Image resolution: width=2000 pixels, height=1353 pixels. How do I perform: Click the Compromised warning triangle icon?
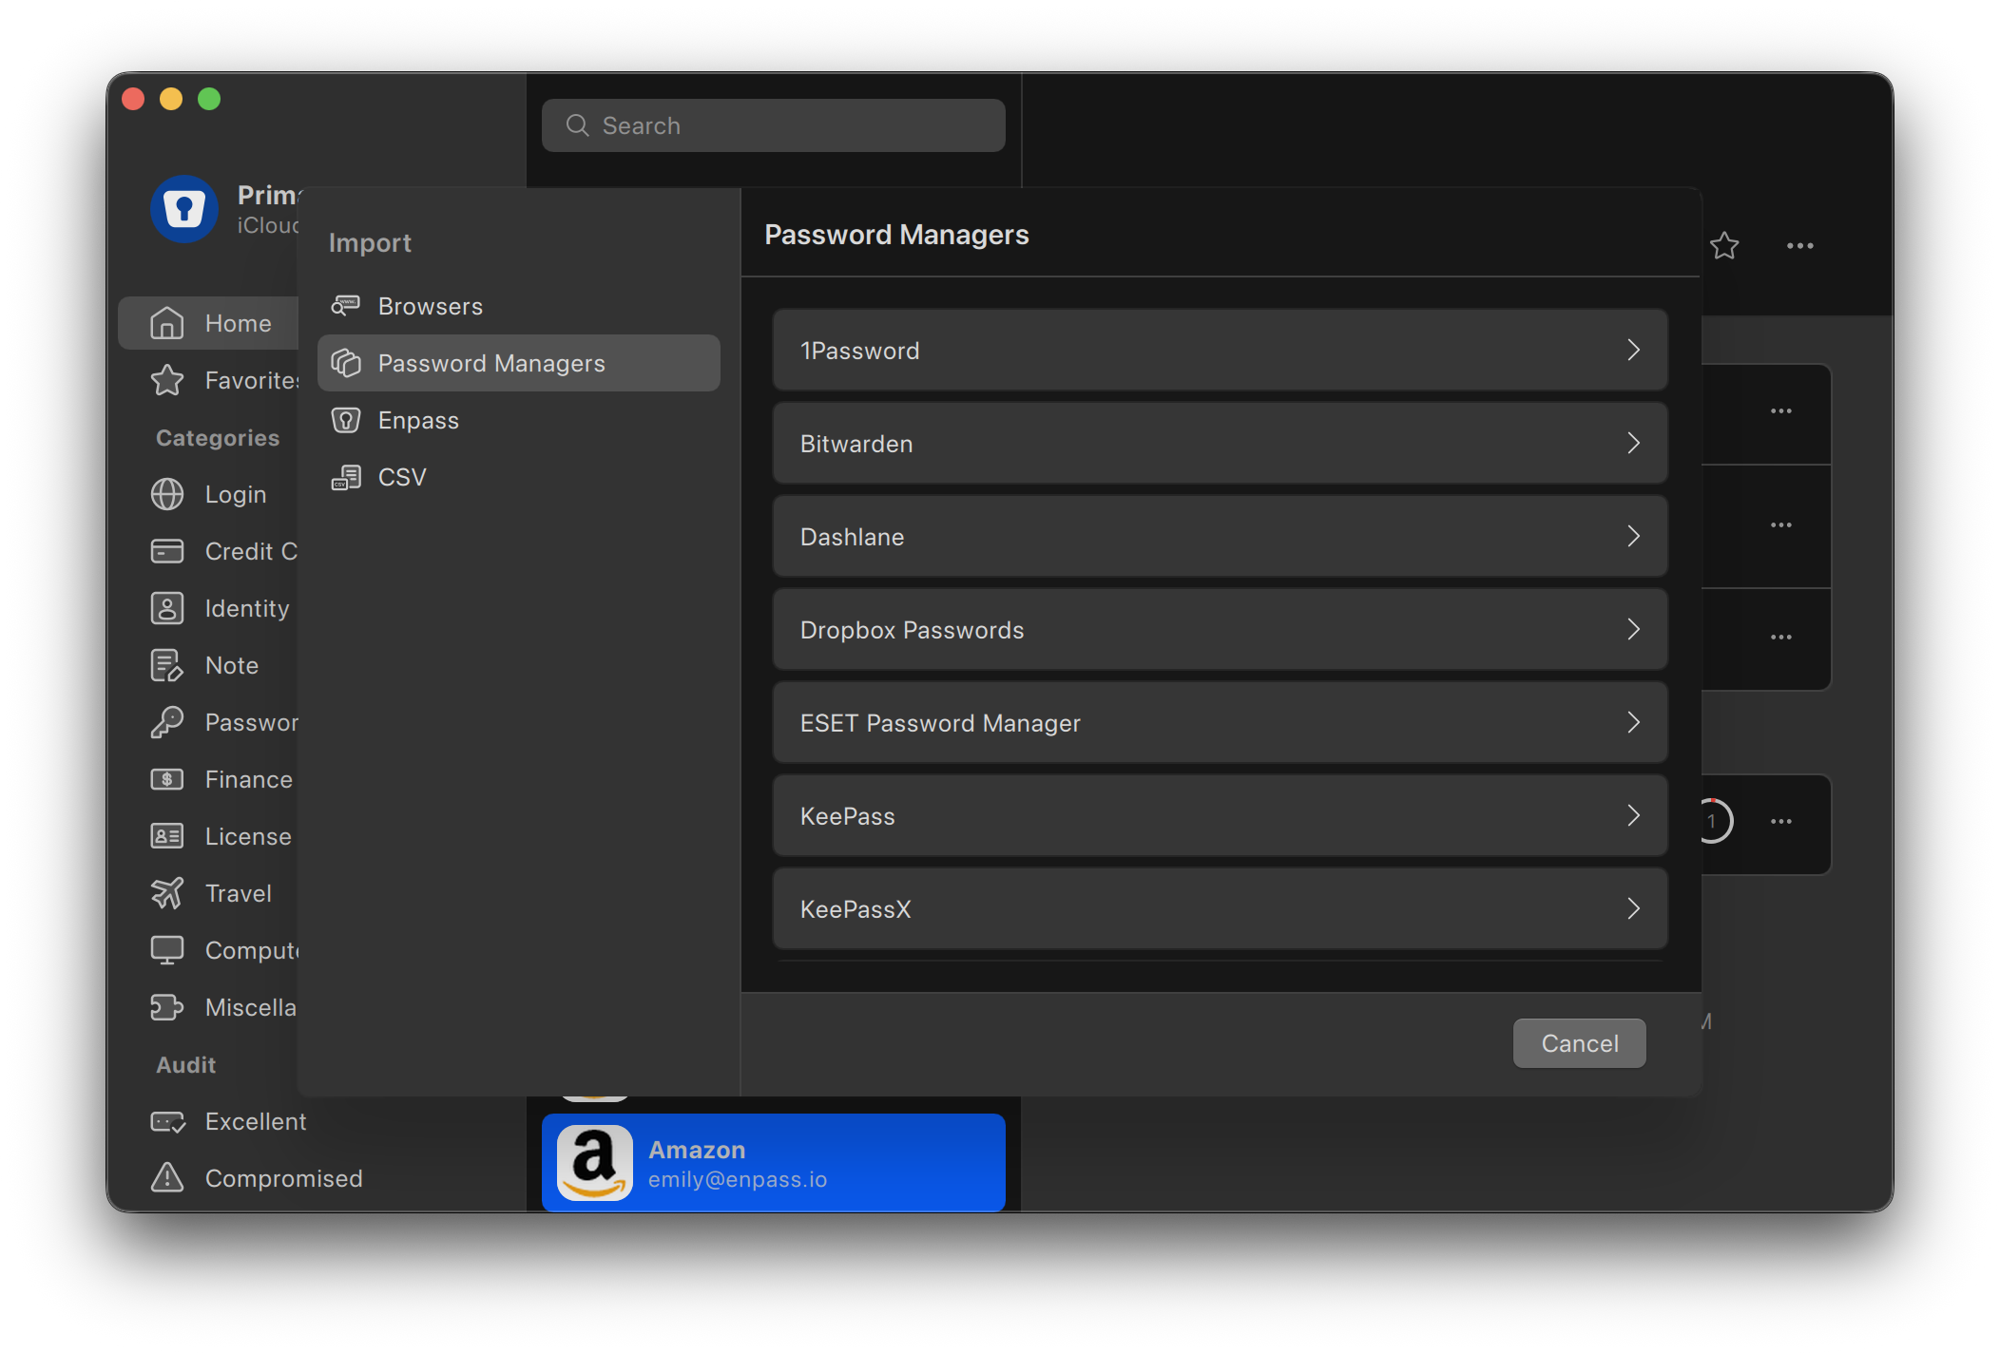coord(167,1177)
